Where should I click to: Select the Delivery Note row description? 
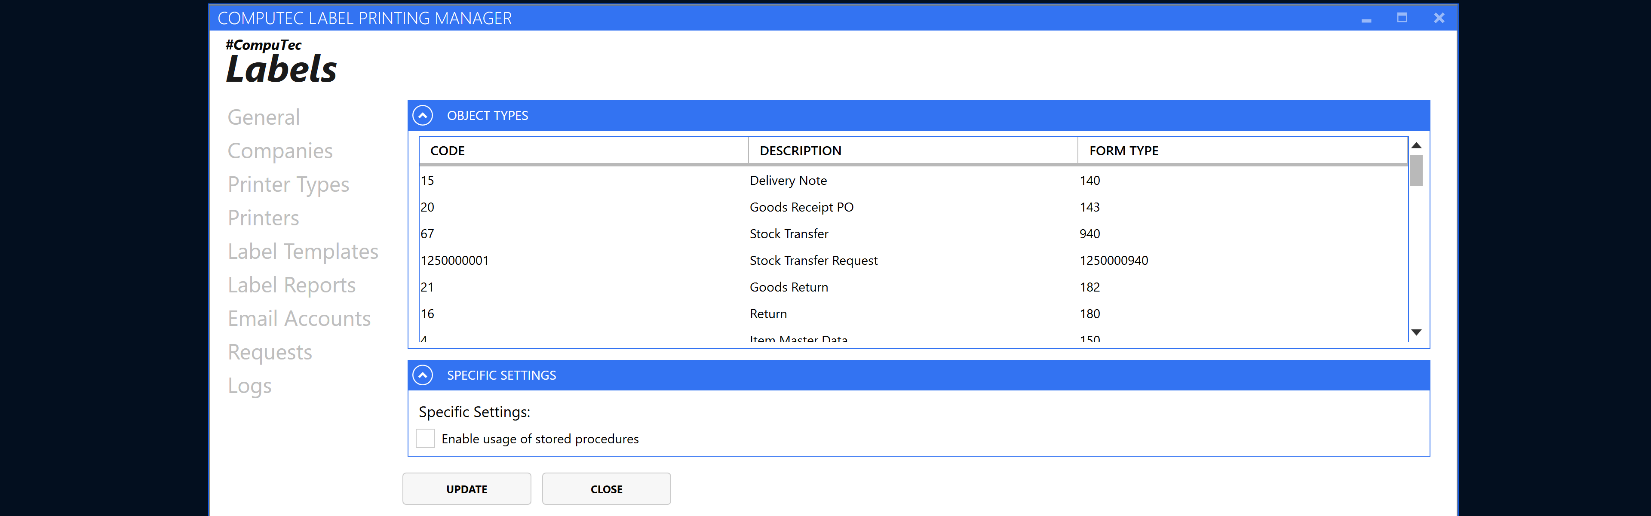click(x=789, y=181)
